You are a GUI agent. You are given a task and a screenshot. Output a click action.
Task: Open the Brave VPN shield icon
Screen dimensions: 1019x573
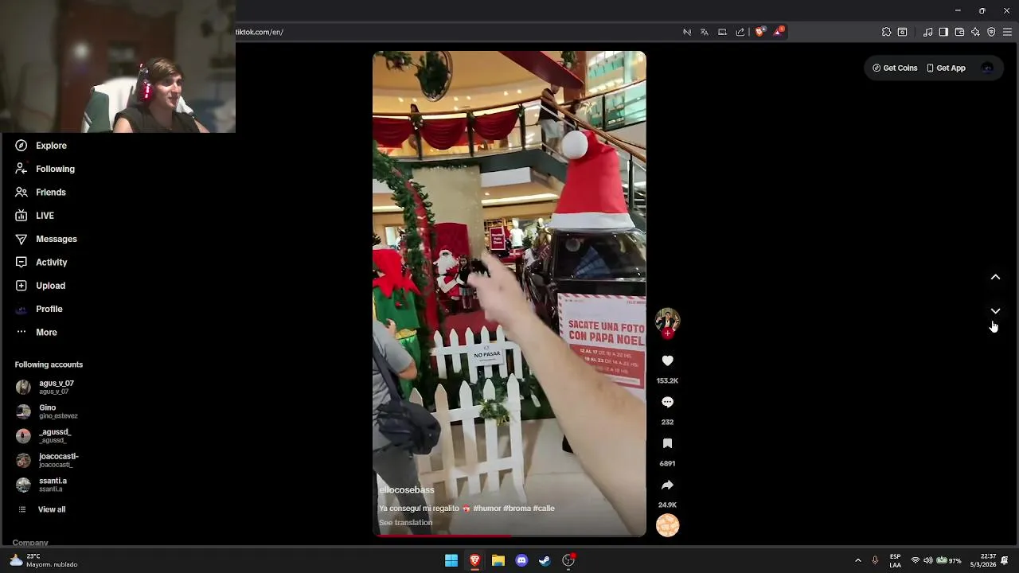(x=991, y=32)
